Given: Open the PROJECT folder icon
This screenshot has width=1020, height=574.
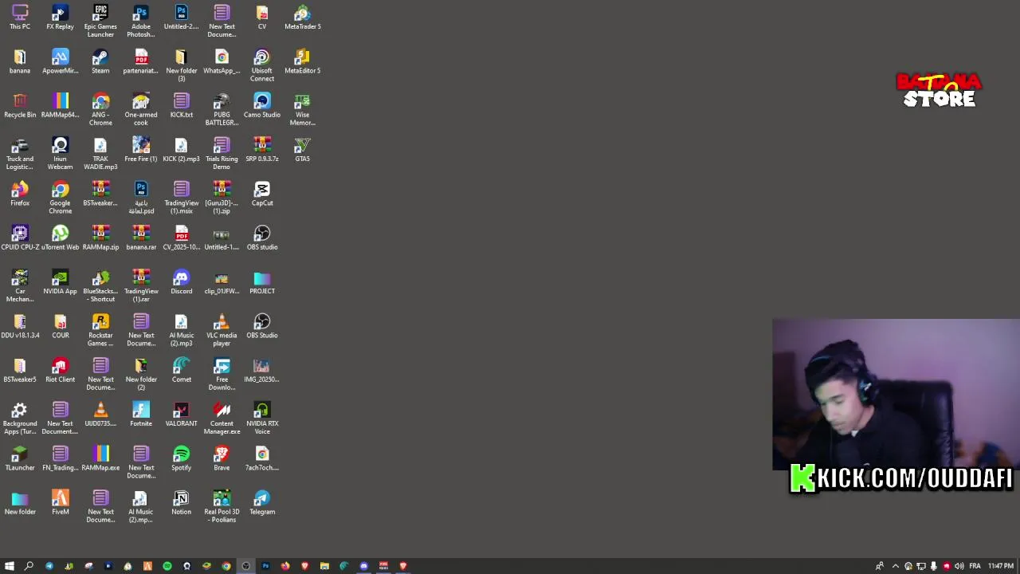Looking at the screenshot, I should (x=262, y=282).
